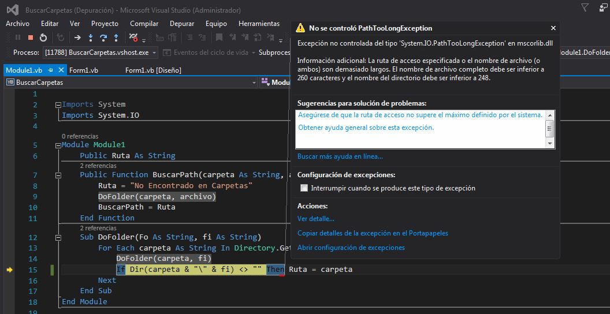This screenshot has height=314, width=610.
Task: Click the previous bookmark icon
Action: (x=233, y=38)
